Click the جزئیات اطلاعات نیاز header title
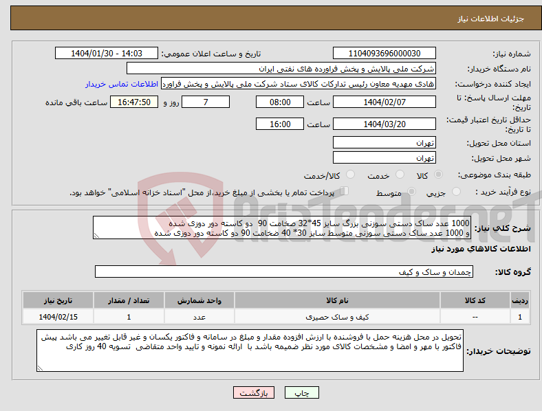542x411 pixels. [490, 19]
